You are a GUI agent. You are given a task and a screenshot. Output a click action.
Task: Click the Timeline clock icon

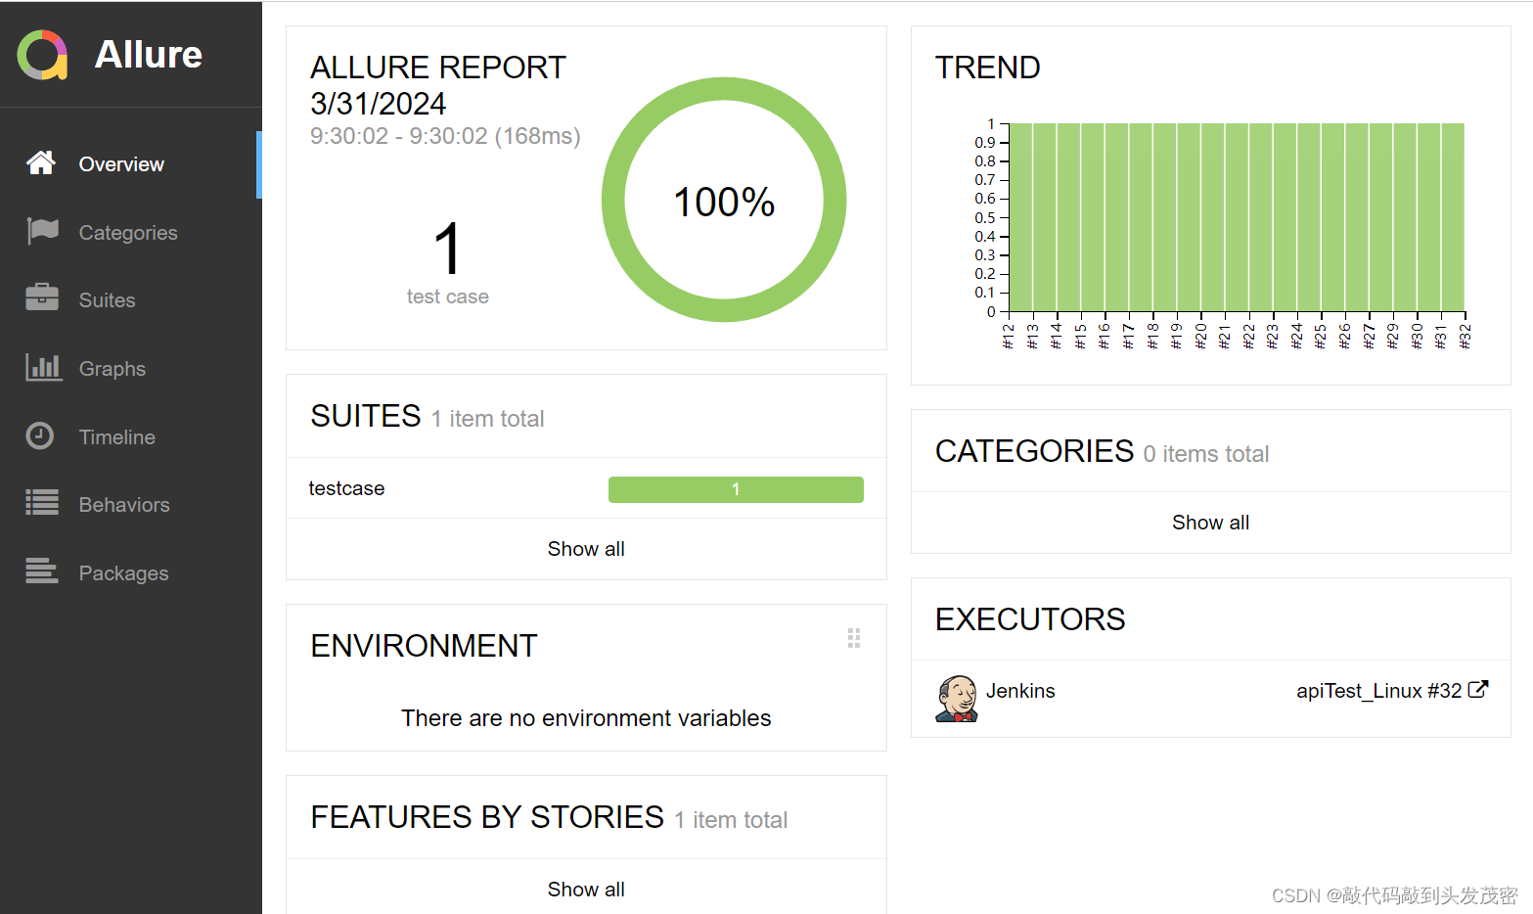pos(40,435)
